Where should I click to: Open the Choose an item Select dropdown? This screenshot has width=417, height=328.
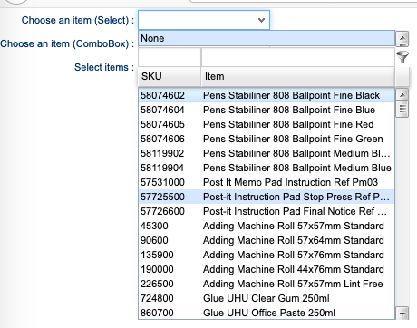[204, 20]
